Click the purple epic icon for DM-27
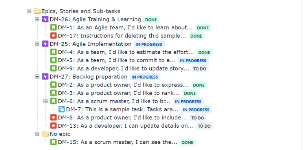305x150 pixels. [x=45, y=77]
